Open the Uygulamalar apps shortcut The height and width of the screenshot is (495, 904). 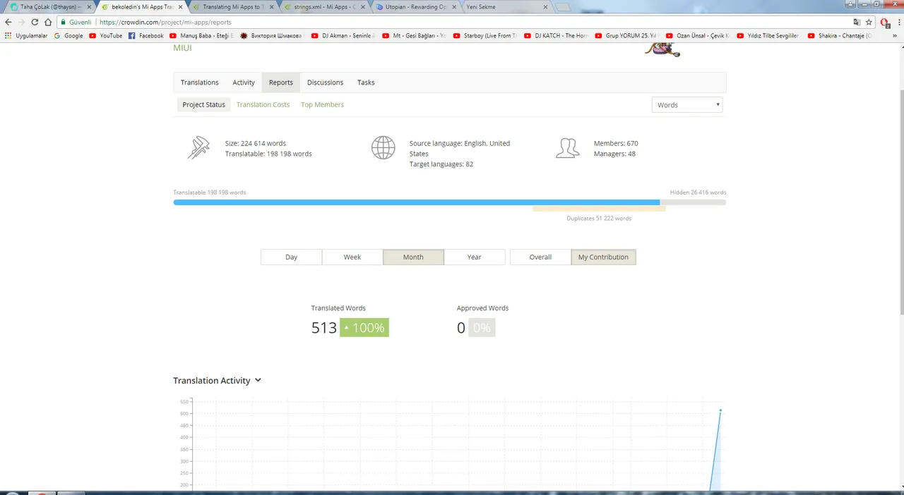click(26, 35)
